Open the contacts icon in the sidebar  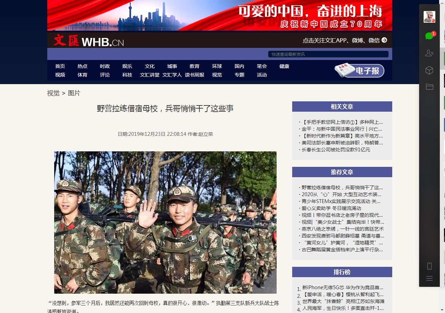(x=429, y=53)
